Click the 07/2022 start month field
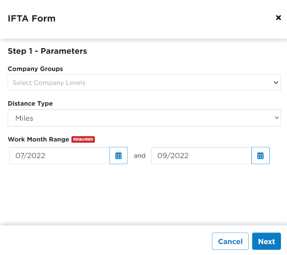Viewport: 287px width, 255px height. pos(59,156)
